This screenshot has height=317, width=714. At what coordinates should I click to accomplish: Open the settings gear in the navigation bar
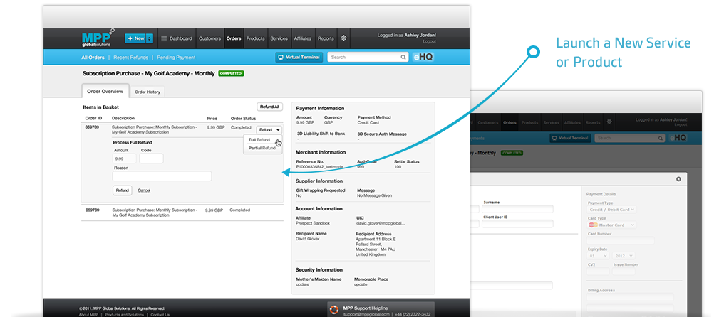pyautogui.click(x=343, y=38)
